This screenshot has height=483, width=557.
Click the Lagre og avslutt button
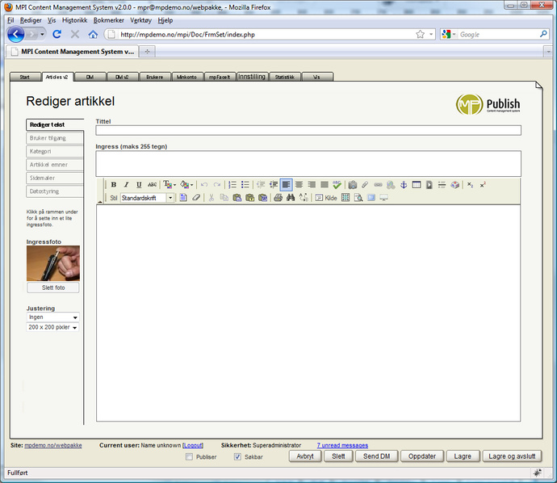[x=512, y=456]
